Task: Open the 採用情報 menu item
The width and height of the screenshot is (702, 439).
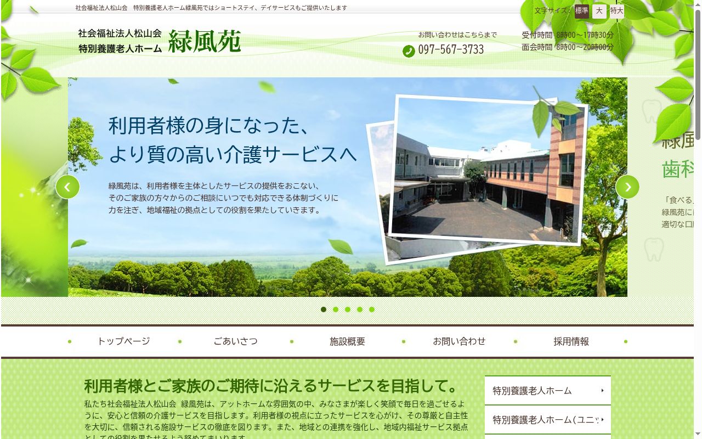Action: point(571,341)
